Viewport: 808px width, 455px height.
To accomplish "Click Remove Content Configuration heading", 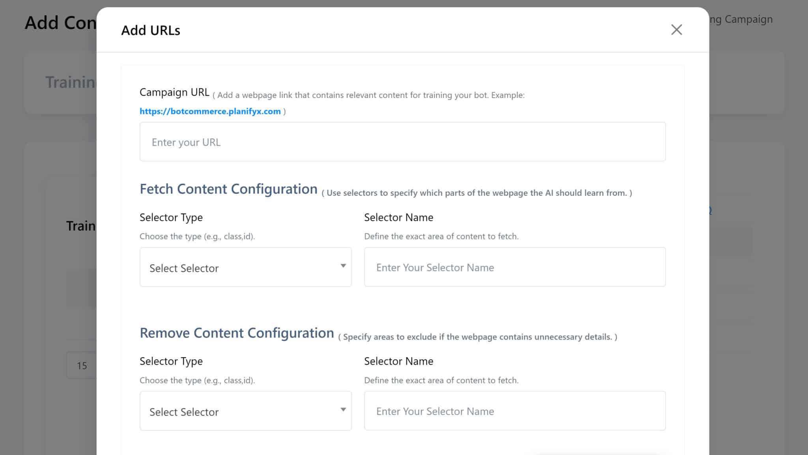I will tap(237, 333).
